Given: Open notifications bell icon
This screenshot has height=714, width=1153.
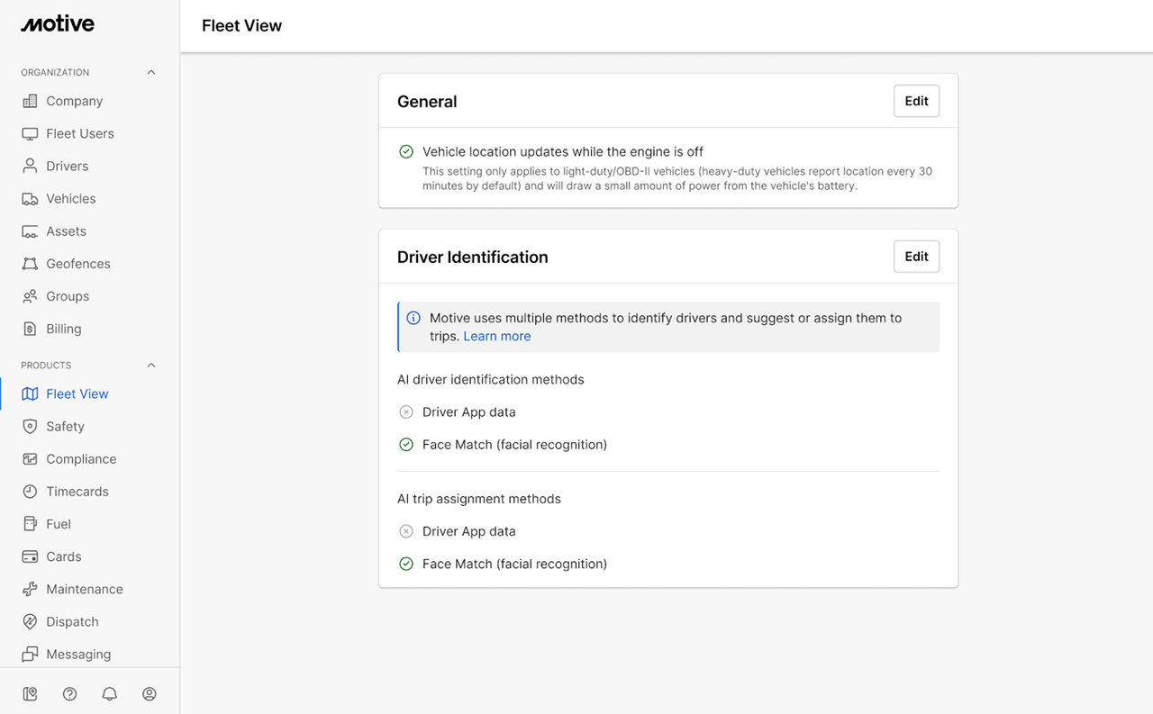Looking at the screenshot, I should 109,693.
